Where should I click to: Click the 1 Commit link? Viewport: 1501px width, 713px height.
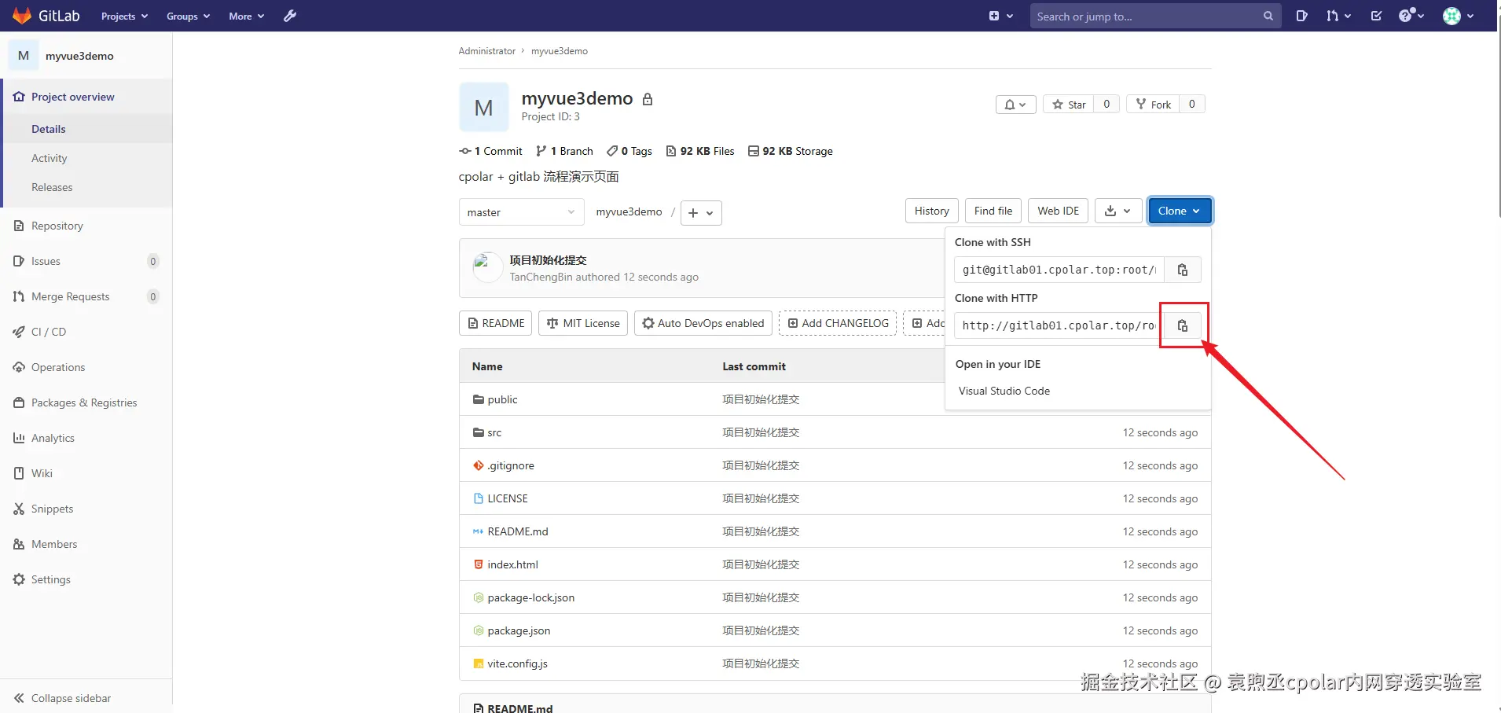(491, 151)
